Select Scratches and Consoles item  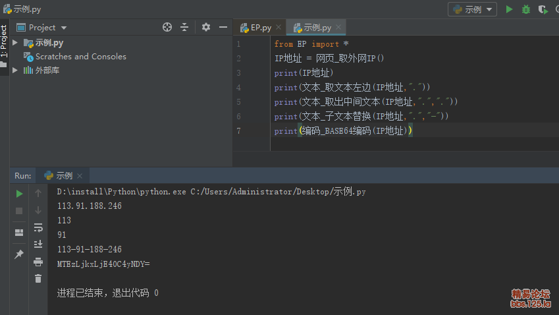tap(80, 57)
